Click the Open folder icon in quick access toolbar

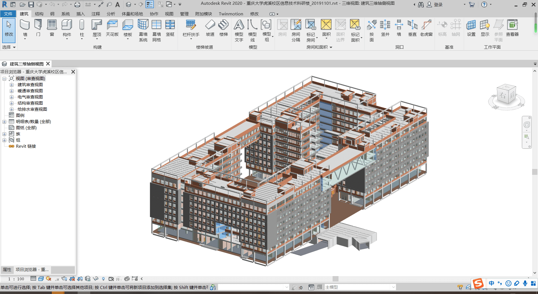pos(23,4)
